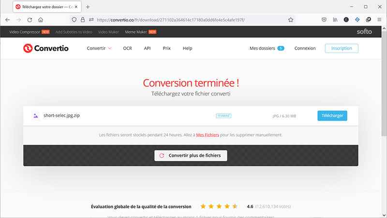Bookmark this page with the star icon
The image size is (387, 218).
click(x=291, y=20)
